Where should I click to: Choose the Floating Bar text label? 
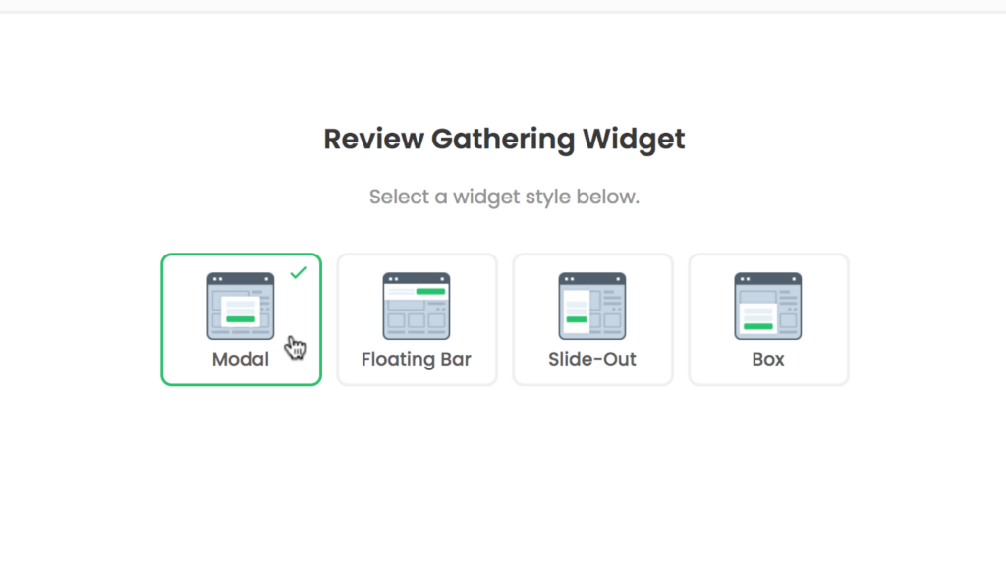click(x=417, y=359)
